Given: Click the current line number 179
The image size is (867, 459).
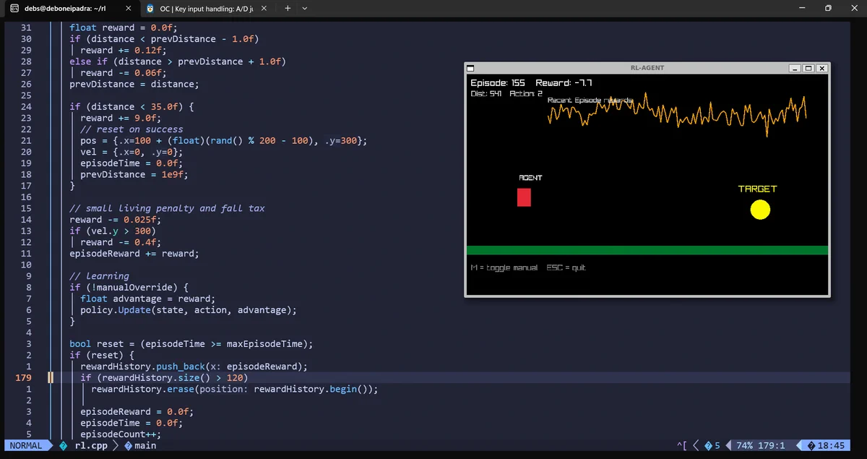Looking at the screenshot, I should click(x=23, y=377).
